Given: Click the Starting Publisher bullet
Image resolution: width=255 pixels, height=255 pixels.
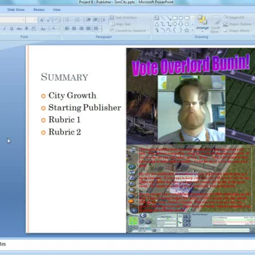Looking at the screenshot, I should (x=85, y=108).
